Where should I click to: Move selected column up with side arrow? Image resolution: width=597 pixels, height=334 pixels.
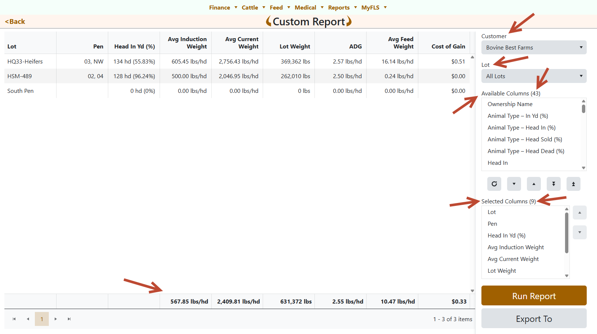point(580,213)
